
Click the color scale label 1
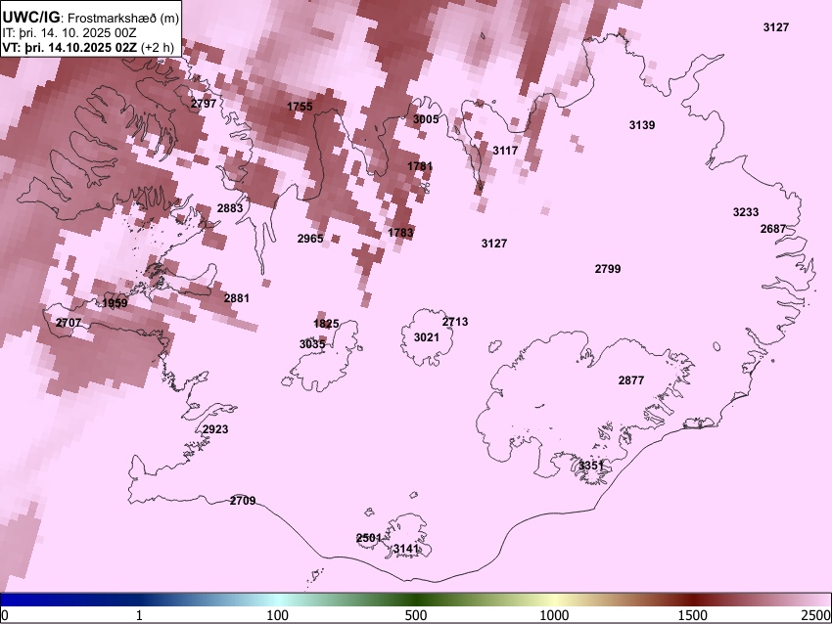point(139,615)
